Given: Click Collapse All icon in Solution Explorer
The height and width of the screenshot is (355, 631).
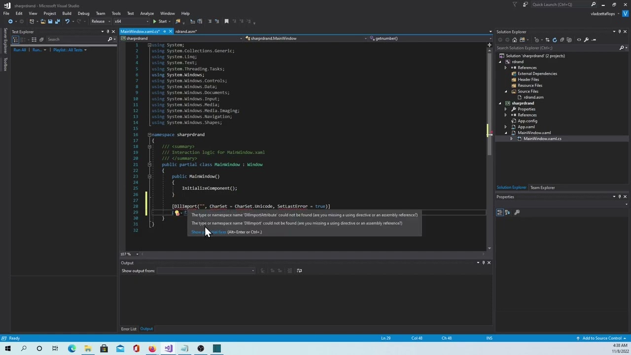Looking at the screenshot, I should pos(562,40).
